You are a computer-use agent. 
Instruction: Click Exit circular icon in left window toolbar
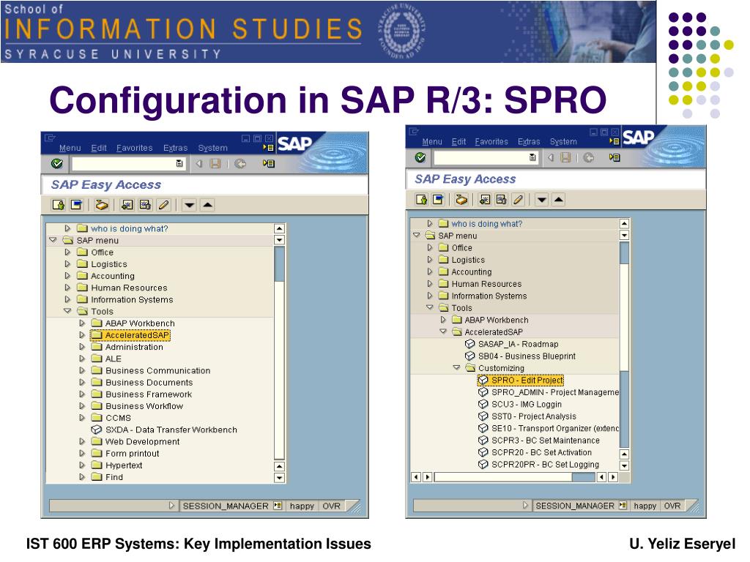240,164
